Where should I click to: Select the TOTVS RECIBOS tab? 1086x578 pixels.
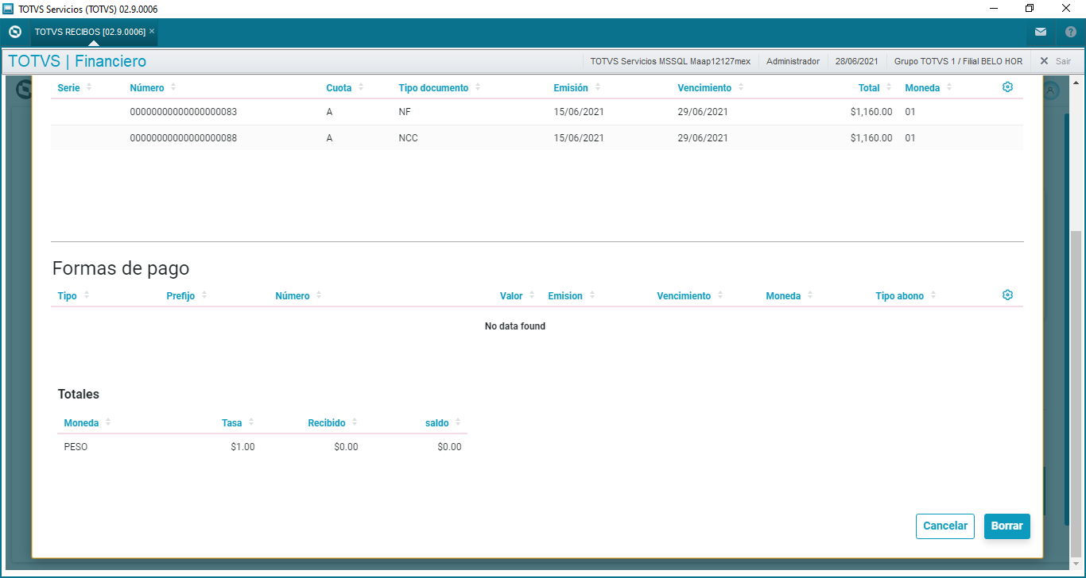coord(90,32)
